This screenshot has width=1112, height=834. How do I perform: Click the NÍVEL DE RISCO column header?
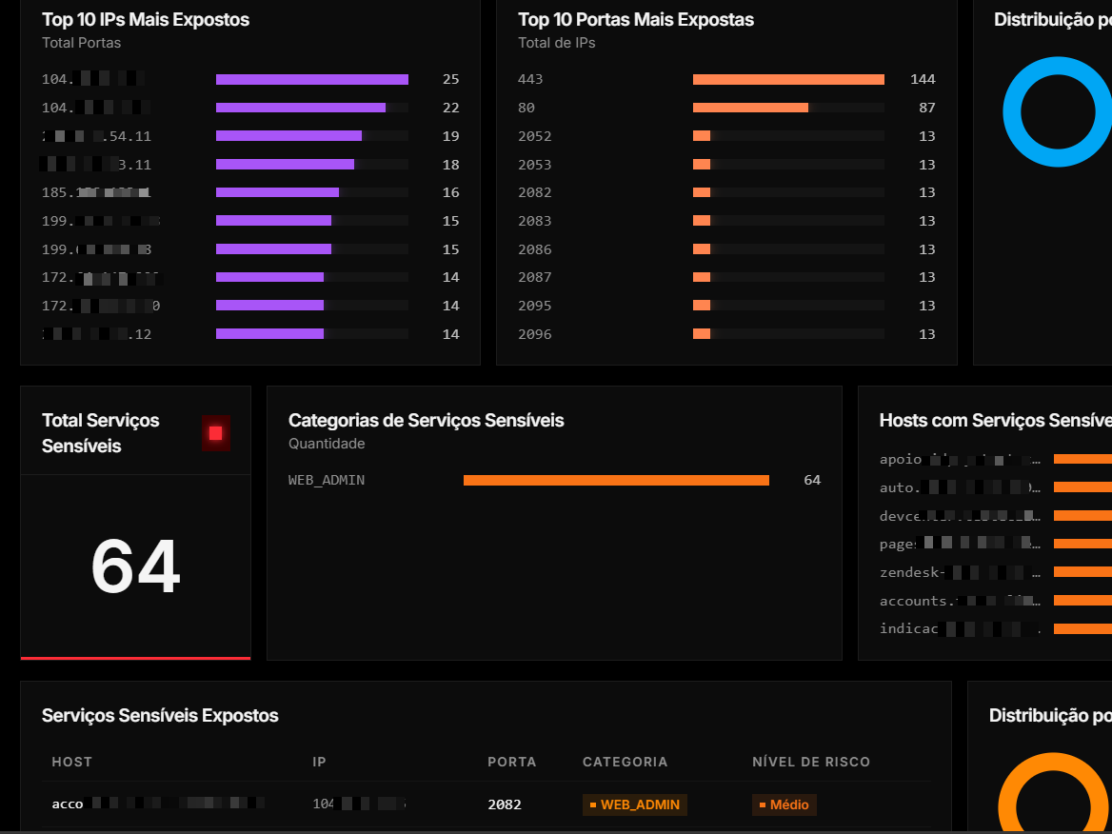click(x=811, y=762)
